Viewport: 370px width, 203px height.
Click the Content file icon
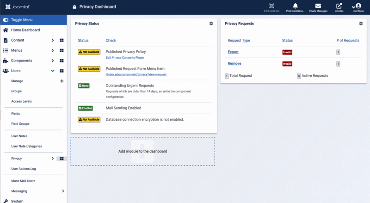coord(6,40)
